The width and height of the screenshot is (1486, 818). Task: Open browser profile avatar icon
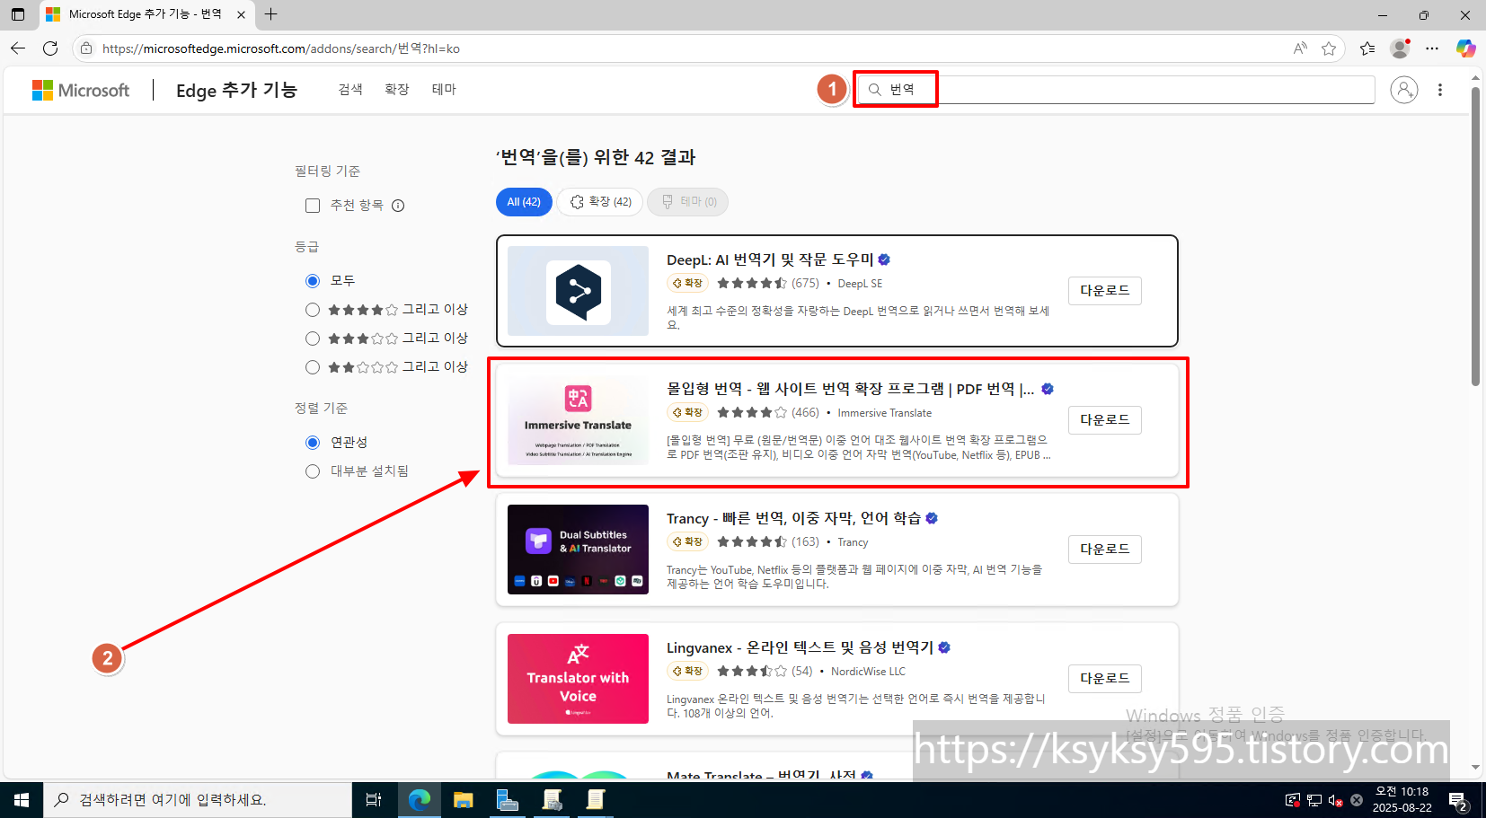coord(1400,48)
